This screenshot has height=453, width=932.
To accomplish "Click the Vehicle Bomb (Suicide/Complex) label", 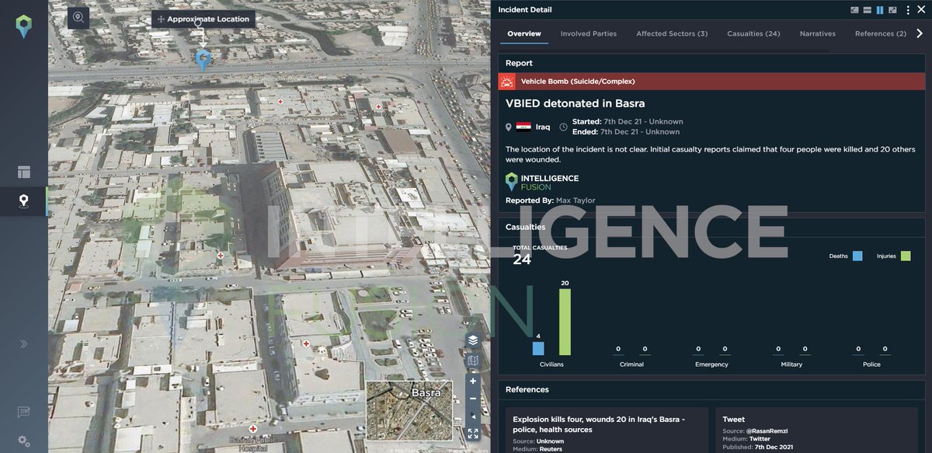I will [x=578, y=81].
